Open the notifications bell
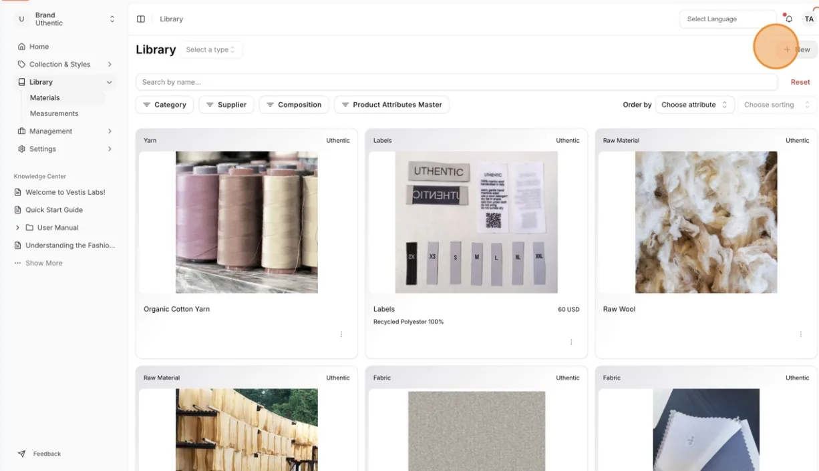 pyautogui.click(x=789, y=19)
